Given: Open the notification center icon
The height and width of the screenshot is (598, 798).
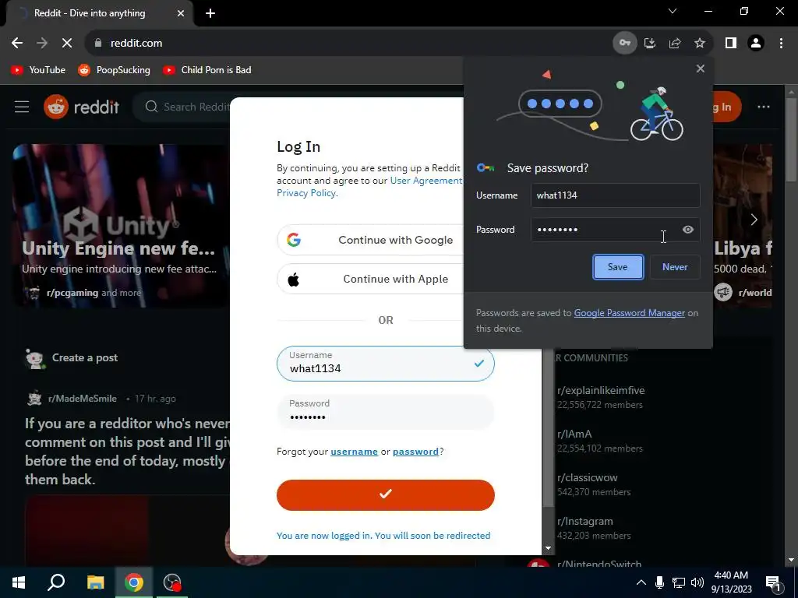Looking at the screenshot, I should pyautogui.click(x=772, y=582).
